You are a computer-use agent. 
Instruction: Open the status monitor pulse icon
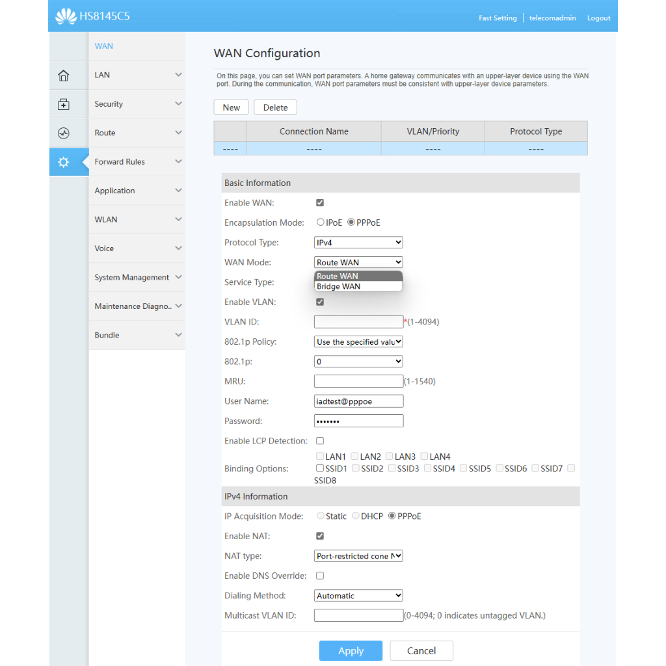click(x=63, y=133)
